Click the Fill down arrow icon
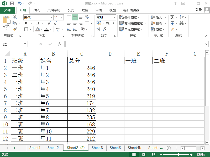Screen dimensions: 210x157 [172, 23]
